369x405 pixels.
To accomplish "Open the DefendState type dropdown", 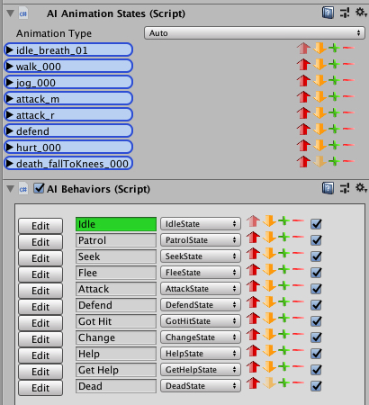I will (x=201, y=305).
